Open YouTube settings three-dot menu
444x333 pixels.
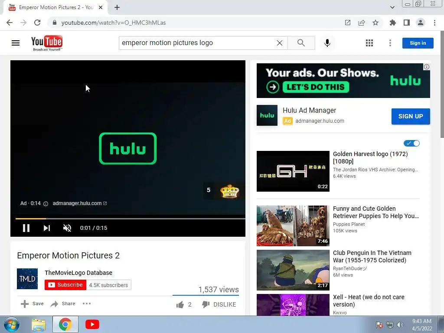coord(390,43)
